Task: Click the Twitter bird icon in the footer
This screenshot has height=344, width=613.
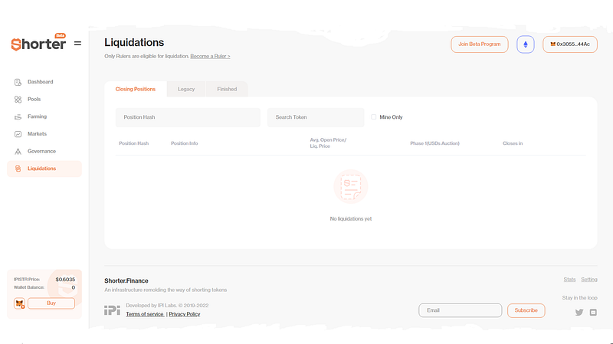Action: coord(579,313)
